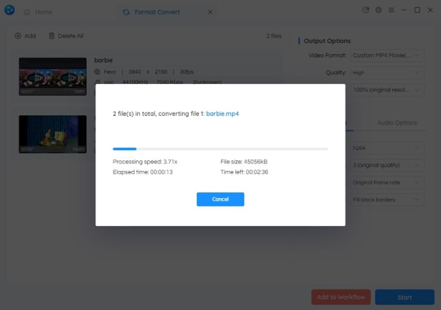
Task: Close the Format Convert tab
Action: point(210,12)
